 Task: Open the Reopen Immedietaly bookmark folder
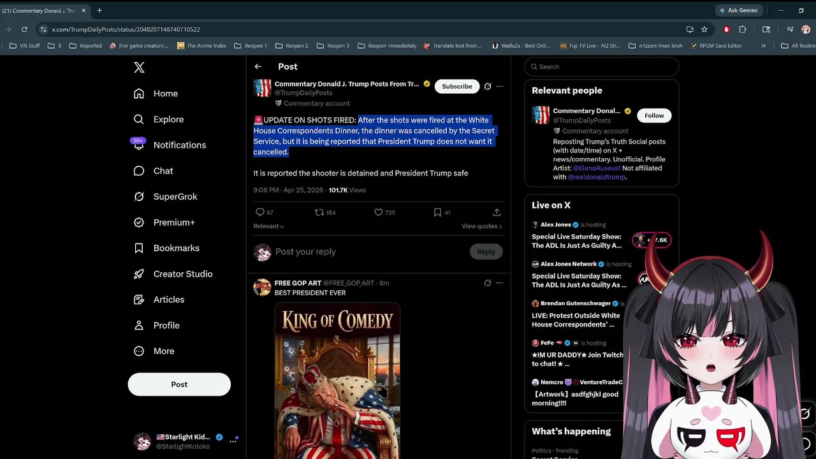click(388, 46)
